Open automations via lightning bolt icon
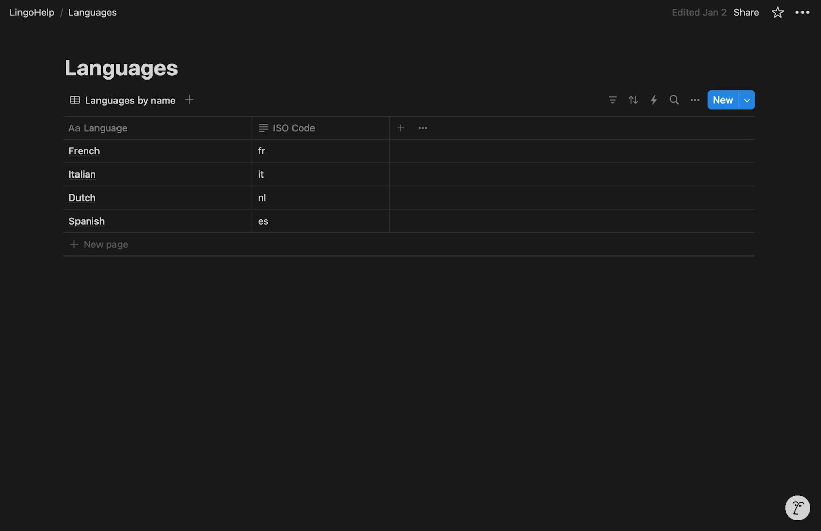The width and height of the screenshot is (821, 531). point(654,100)
